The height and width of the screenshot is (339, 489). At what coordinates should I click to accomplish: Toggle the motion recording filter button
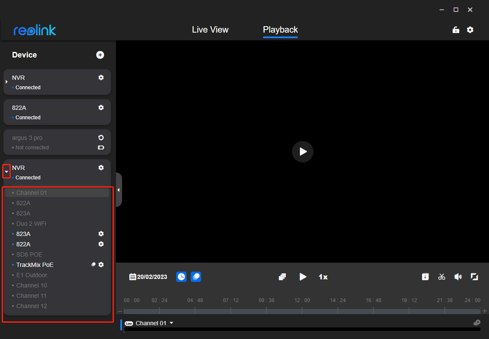pos(196,277)
